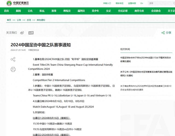
Task: Open the 新闻 navigation menu
Action: 18,11
